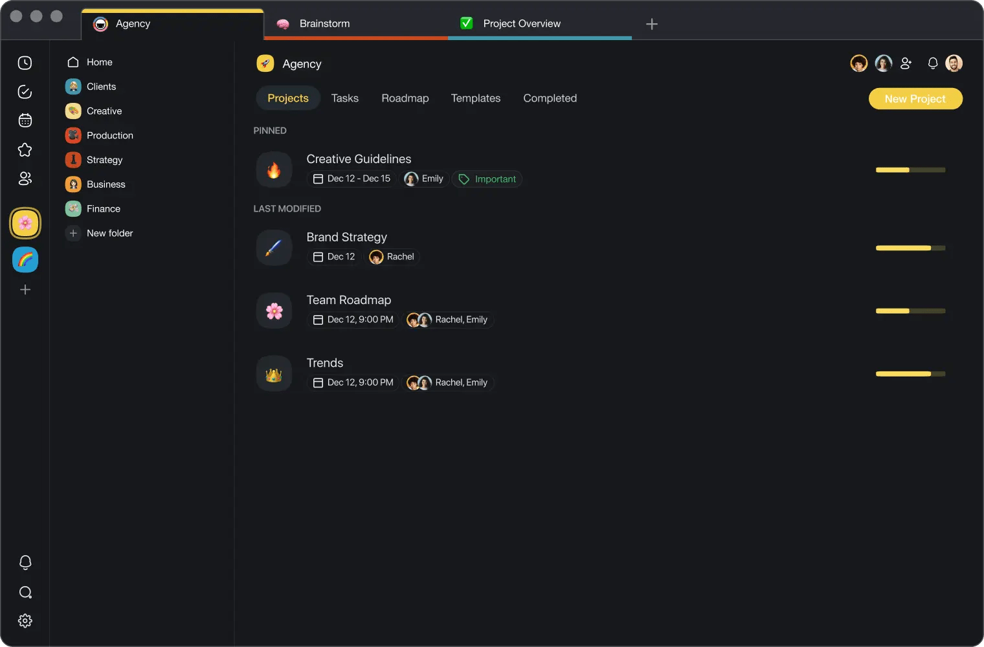
Task: Add a new workspace with the plus icon
Action: [x=25, y=289]
